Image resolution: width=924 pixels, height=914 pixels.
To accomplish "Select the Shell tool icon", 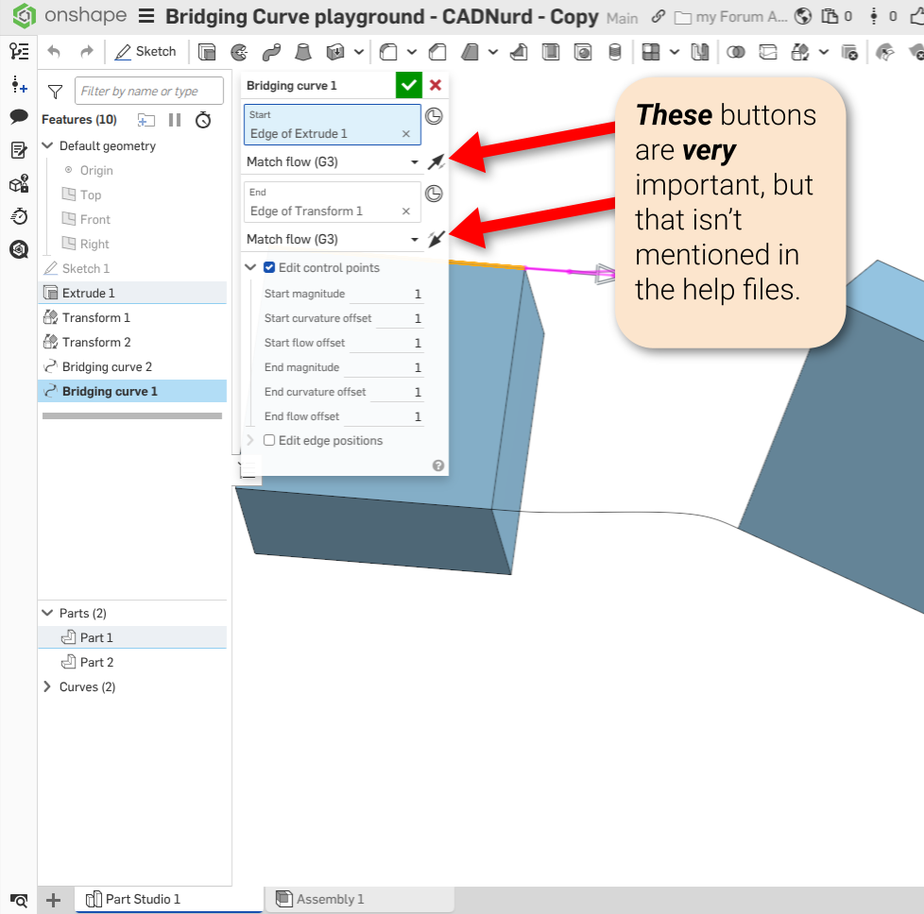I will [x=551, y=53].
